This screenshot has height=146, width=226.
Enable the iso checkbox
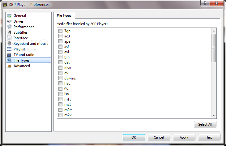60,94
